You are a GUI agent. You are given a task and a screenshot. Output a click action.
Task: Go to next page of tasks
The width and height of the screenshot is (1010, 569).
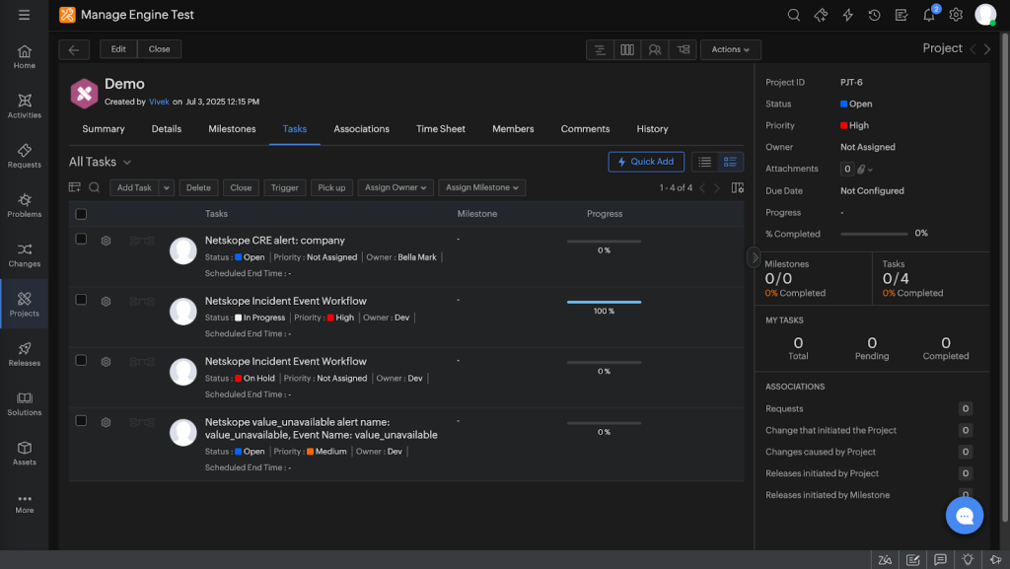coord(717,188)
